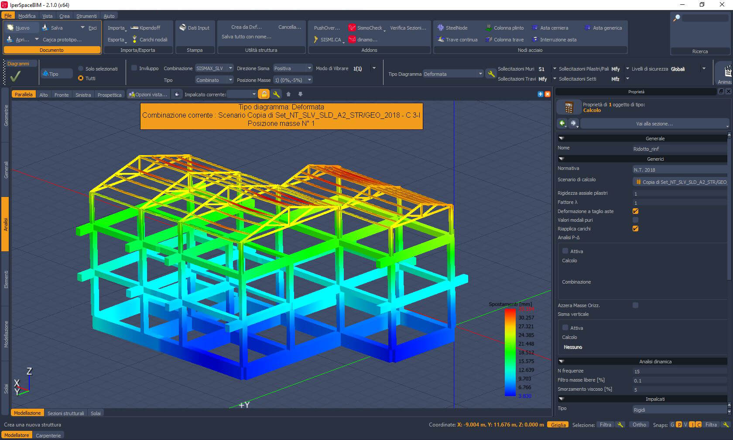Click the Colonna plinto icon
The height and width of the screenshot is (440, 733).
[489, 27]
